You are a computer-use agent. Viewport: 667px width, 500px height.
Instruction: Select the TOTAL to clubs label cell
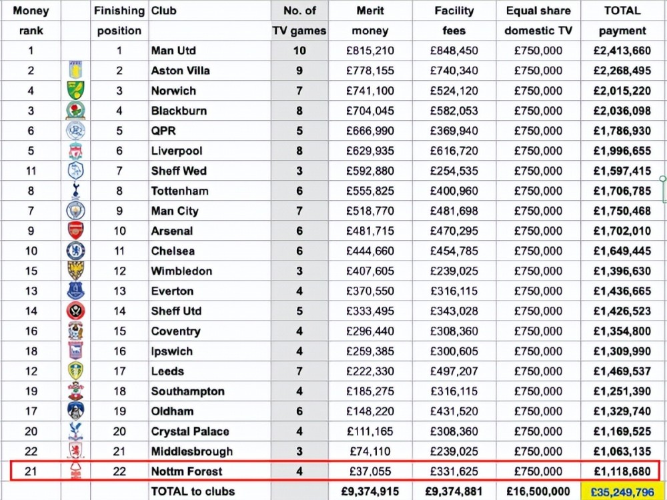point(192,491)
